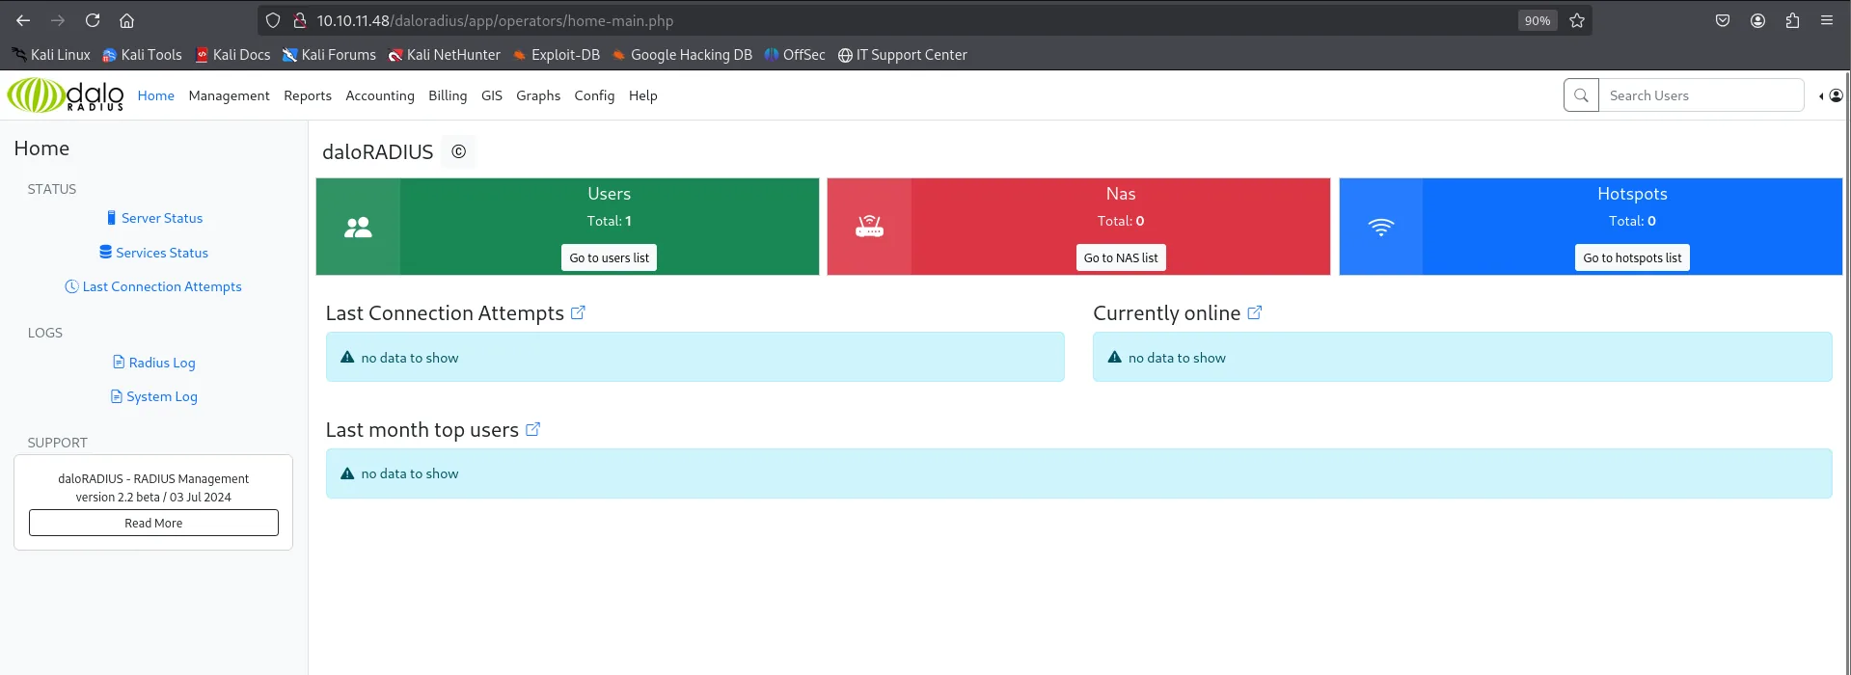
Task: Save to Pocket icon
Action: click(x=1723, y=20)
